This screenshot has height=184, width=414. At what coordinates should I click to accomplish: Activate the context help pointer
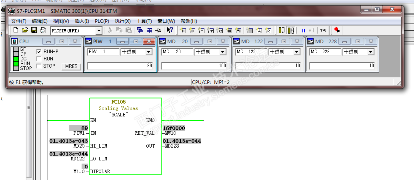coord(170,30)
